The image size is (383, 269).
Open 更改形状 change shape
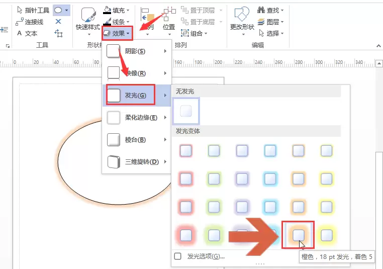coord(242,22)
